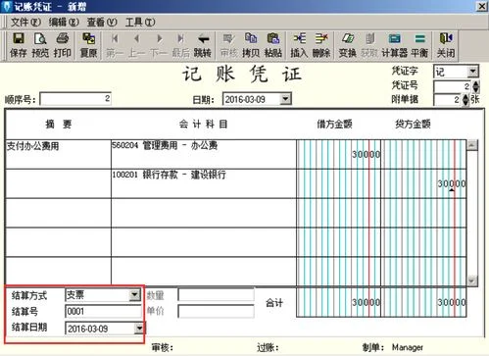Click the 凭证号 number field
Screen dimensions: 489x356
point(453,86)
